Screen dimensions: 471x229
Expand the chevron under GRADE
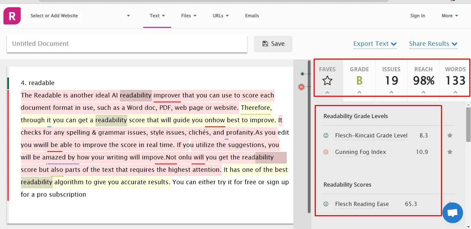point(359,92)
